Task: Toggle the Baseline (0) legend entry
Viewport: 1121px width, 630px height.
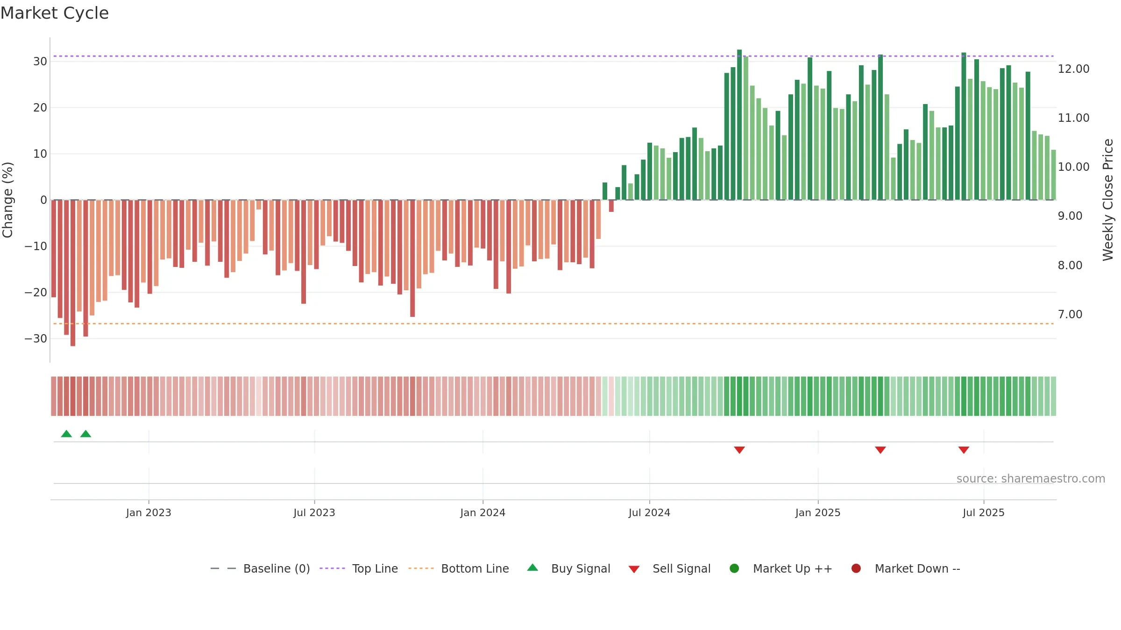Action: tap(260, 568)
